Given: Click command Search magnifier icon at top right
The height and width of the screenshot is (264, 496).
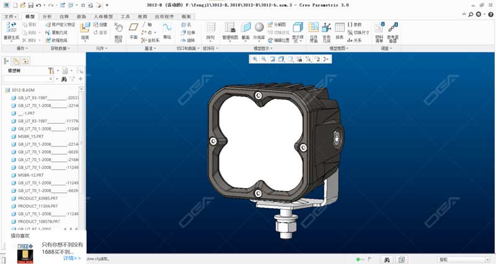Looking at the screenshot, I should 471,14.
